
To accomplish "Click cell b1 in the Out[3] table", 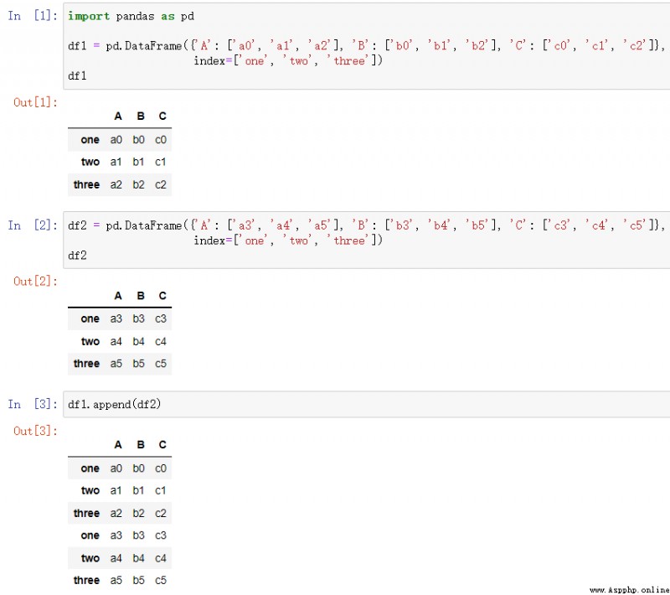I will pyautogui.click(x=138, y=491).
